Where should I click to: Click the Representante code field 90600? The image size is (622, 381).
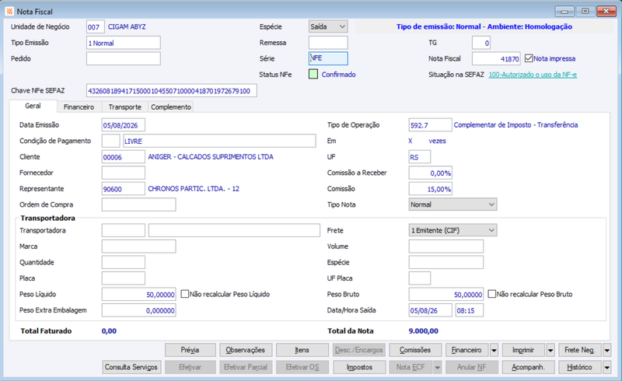124,189
